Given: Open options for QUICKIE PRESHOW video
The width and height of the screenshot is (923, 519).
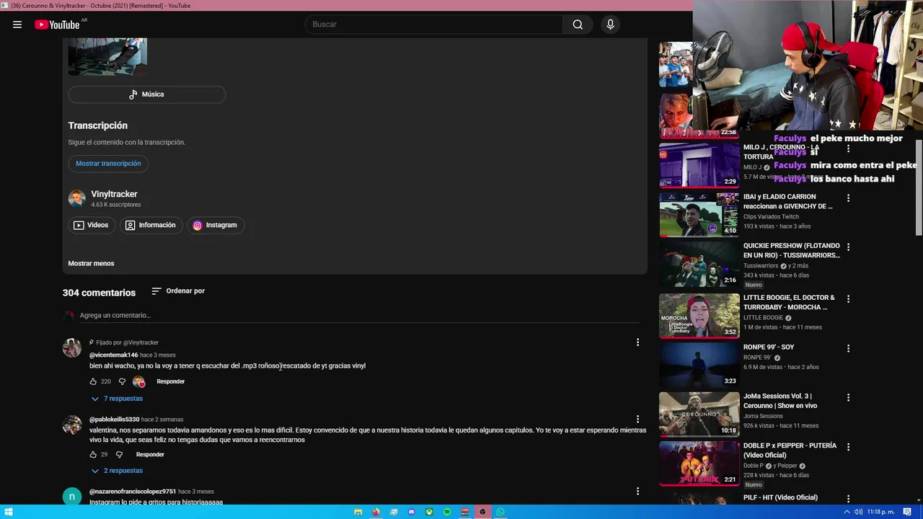Looking at the screenshot, I should 848,247.
